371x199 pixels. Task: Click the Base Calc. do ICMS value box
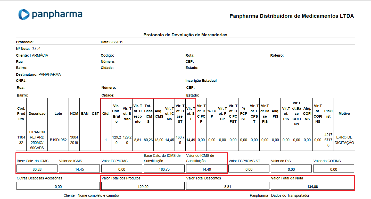pyautogui.click(x=37, y=169)
